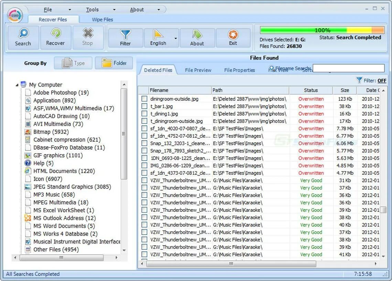Viewport: 392px width, 281px height.
Task: Click the Stop X icon
Action: (x=88, y=33)
